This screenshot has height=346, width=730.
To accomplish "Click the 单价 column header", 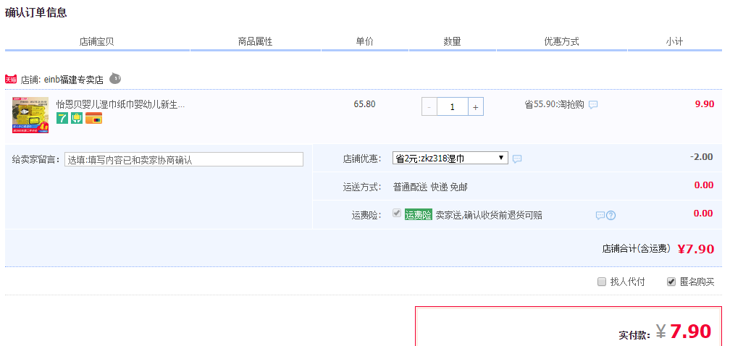I will [x=364, y=41].
